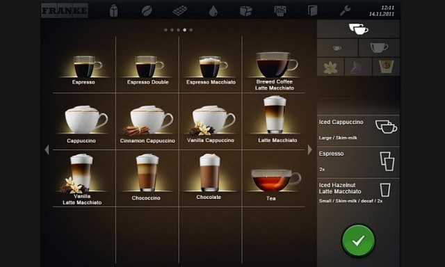Screen dimensions: 445x267
Task: Tap the grounds container icon
Action: point(280,11)
